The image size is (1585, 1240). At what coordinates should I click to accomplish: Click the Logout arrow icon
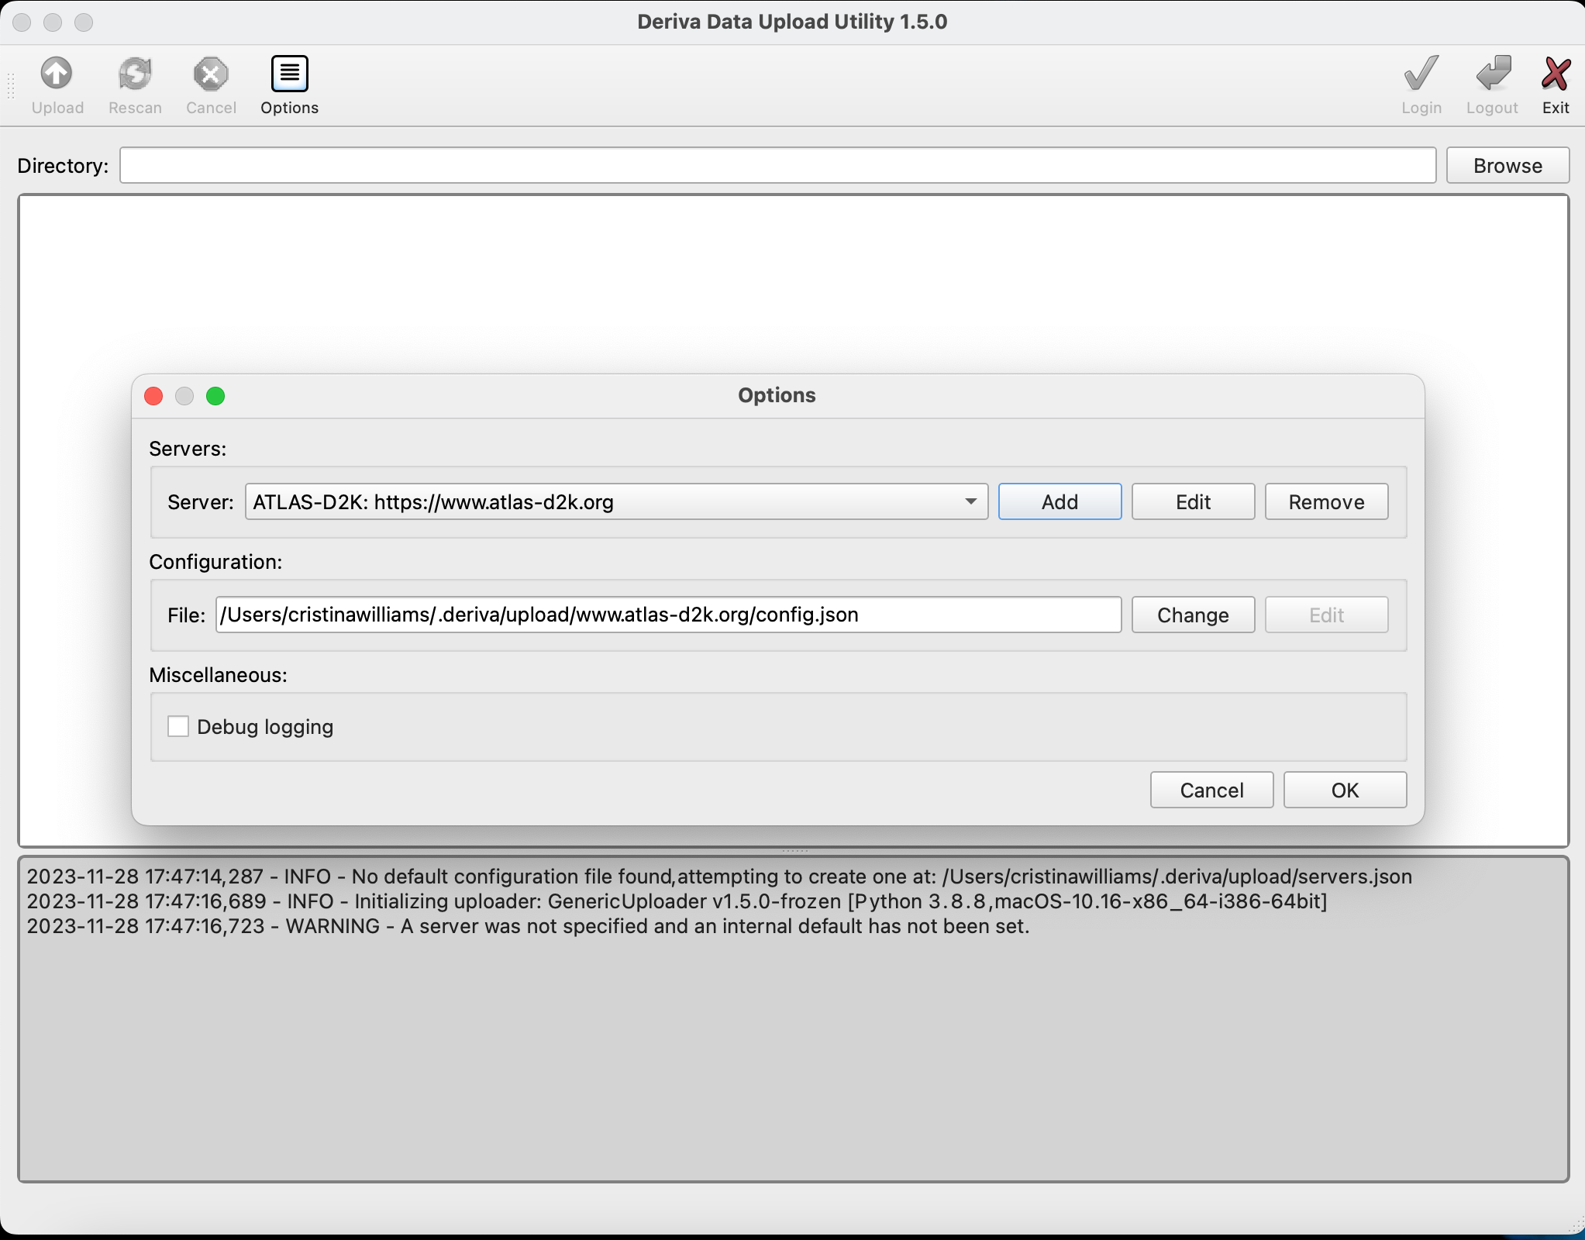click(1493, 74)
